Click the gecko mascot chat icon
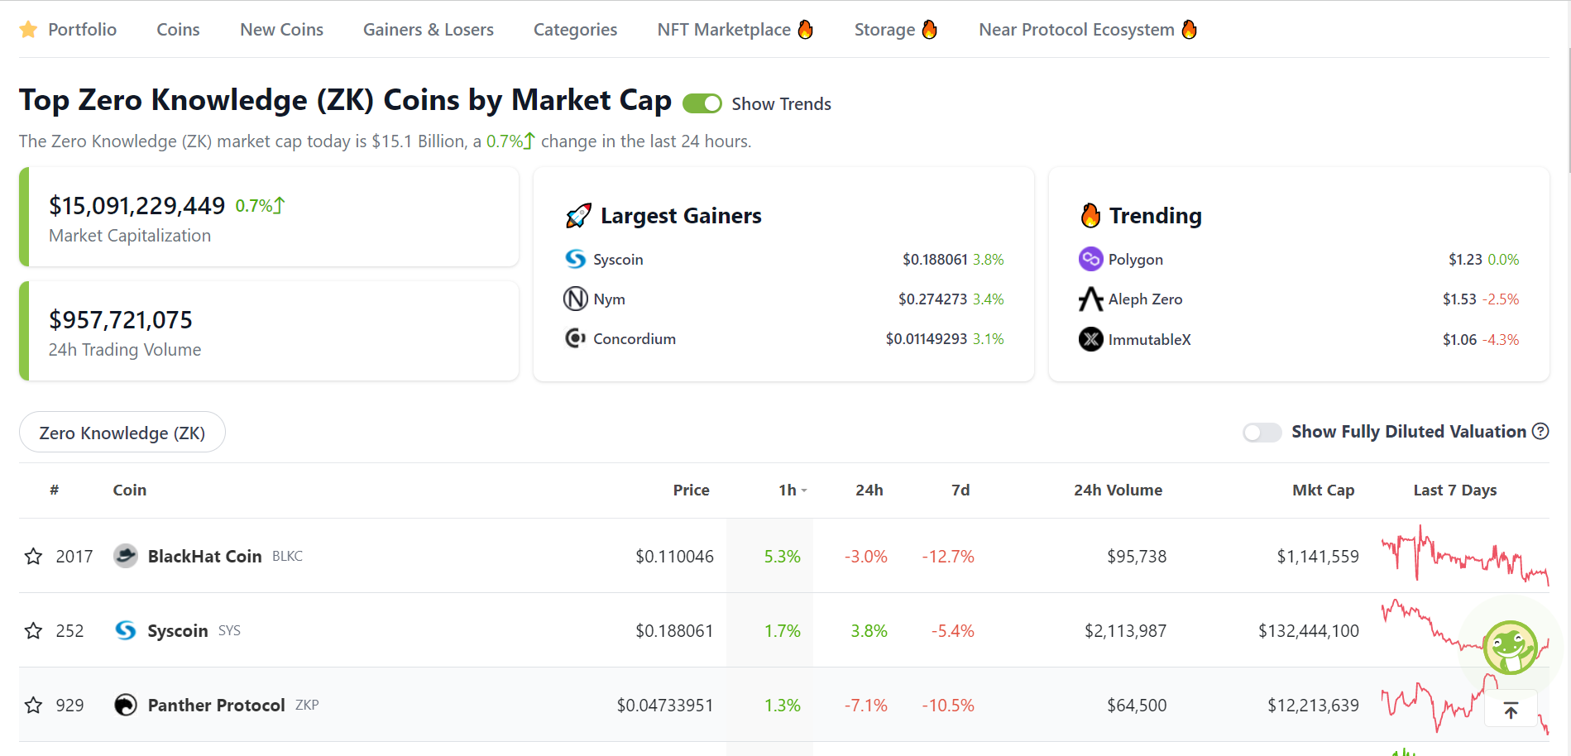Viewport: 1571px width, 756px height. (x=1510, y=648)
